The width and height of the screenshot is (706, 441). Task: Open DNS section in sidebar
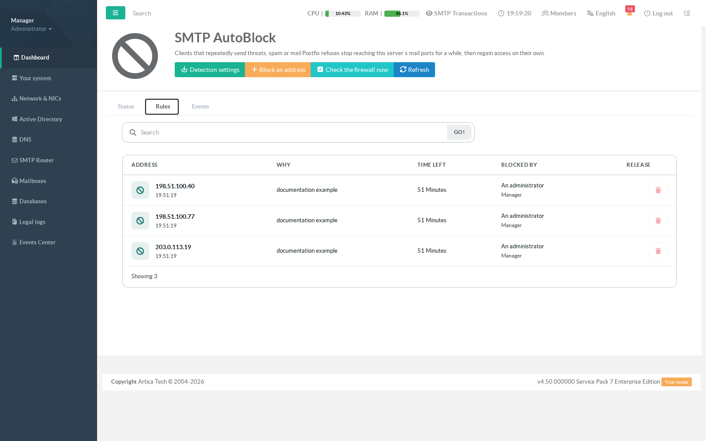pyautogui.click(x=49, y=139)
